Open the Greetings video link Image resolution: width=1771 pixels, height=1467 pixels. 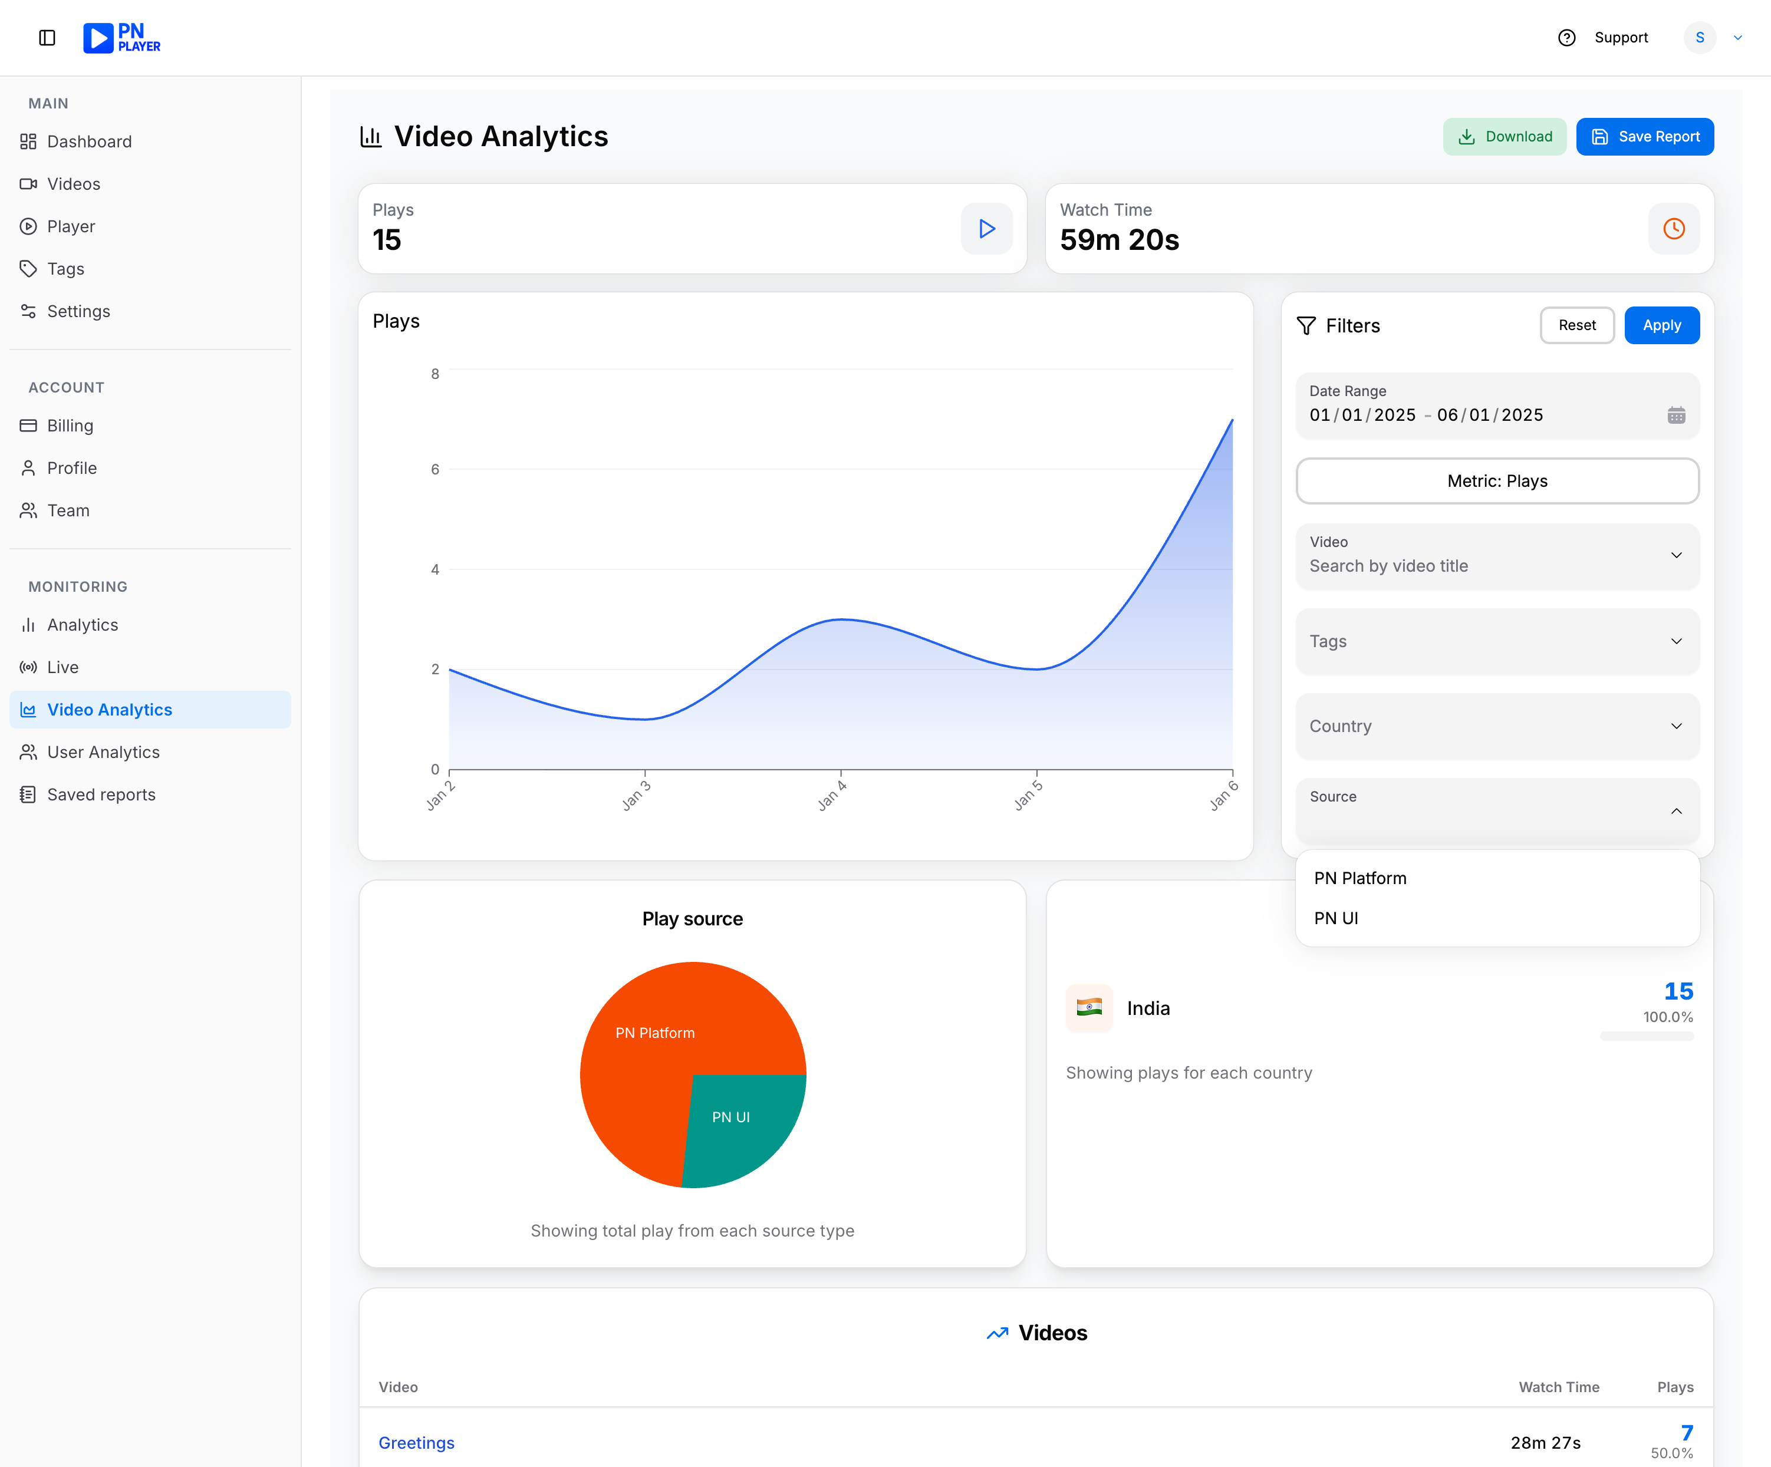click(416, 1442)
